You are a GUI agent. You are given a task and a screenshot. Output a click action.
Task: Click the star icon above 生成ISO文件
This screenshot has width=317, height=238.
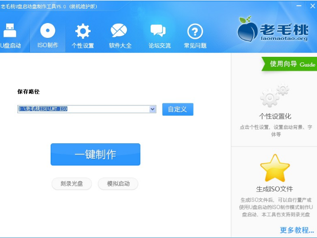pyautogui.click(x=275, y=168)
